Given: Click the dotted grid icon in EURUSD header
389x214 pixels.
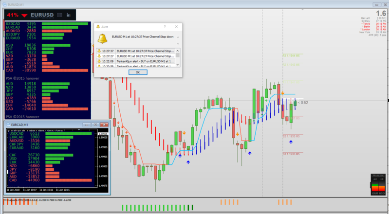Looking at the screenshot, I should 59,15.
